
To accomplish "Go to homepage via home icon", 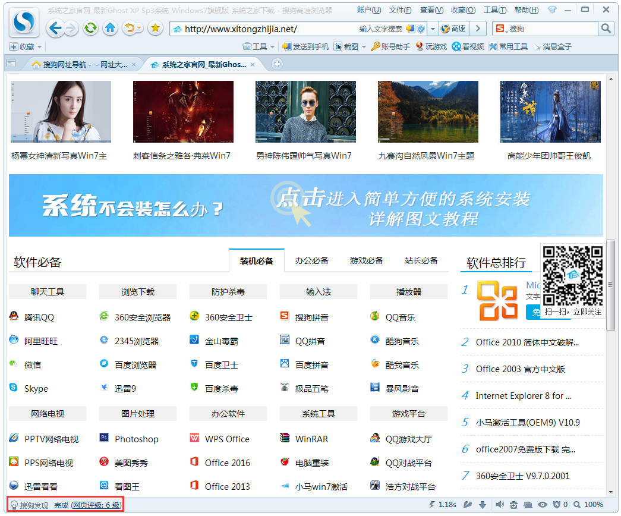I will click(111, 28).
